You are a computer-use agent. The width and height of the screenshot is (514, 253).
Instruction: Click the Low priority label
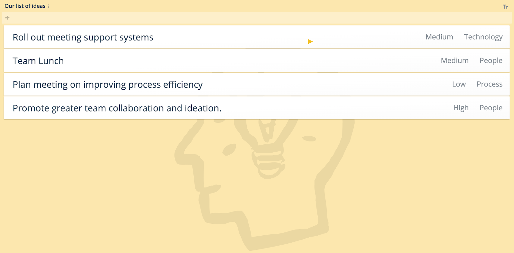click(459, 84)
